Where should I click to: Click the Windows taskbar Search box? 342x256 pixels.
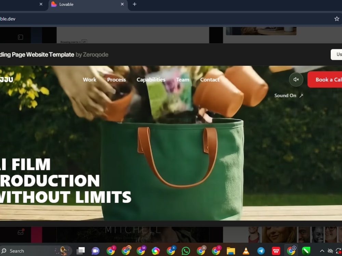(36, 251)
